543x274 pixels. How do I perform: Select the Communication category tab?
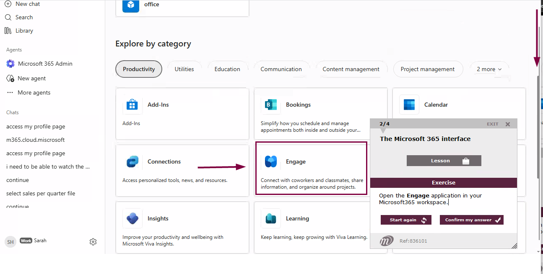pos(281,69)
